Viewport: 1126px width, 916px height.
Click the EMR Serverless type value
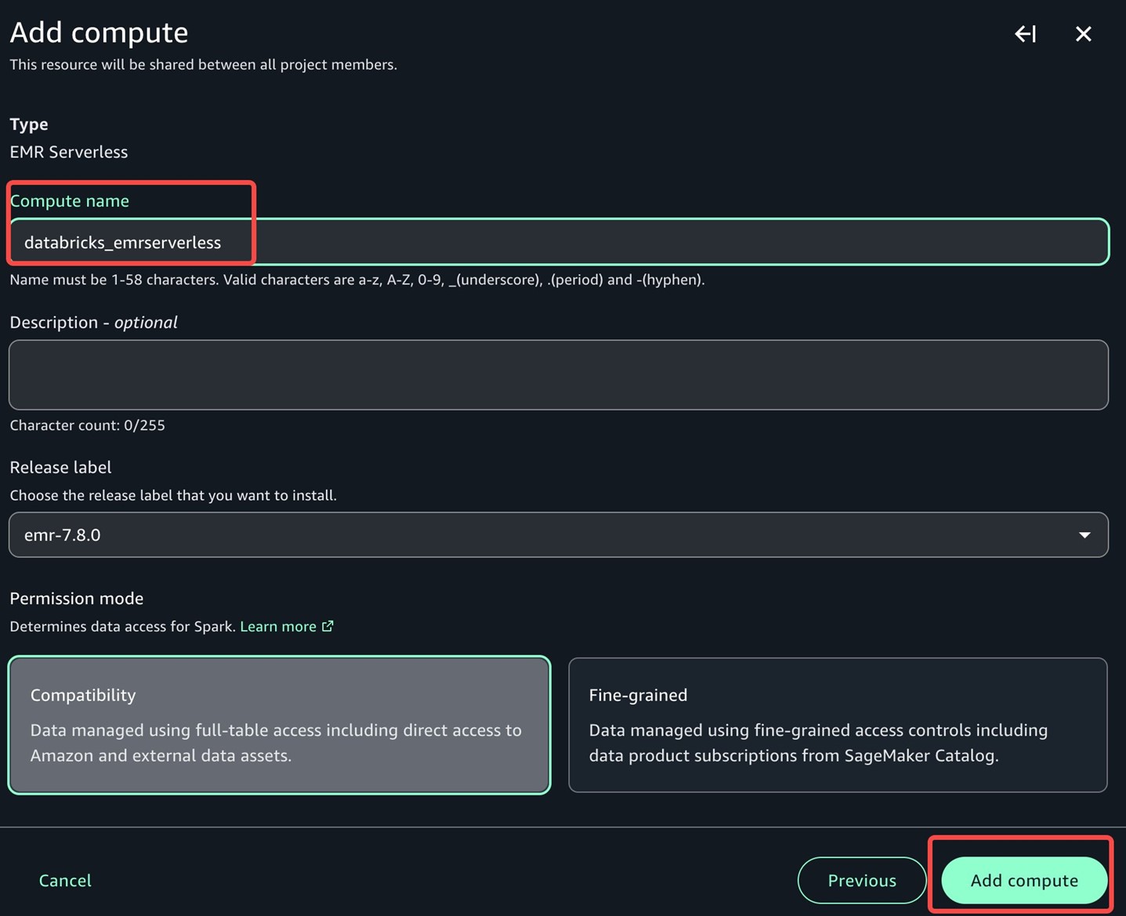[x=69, y=152]
